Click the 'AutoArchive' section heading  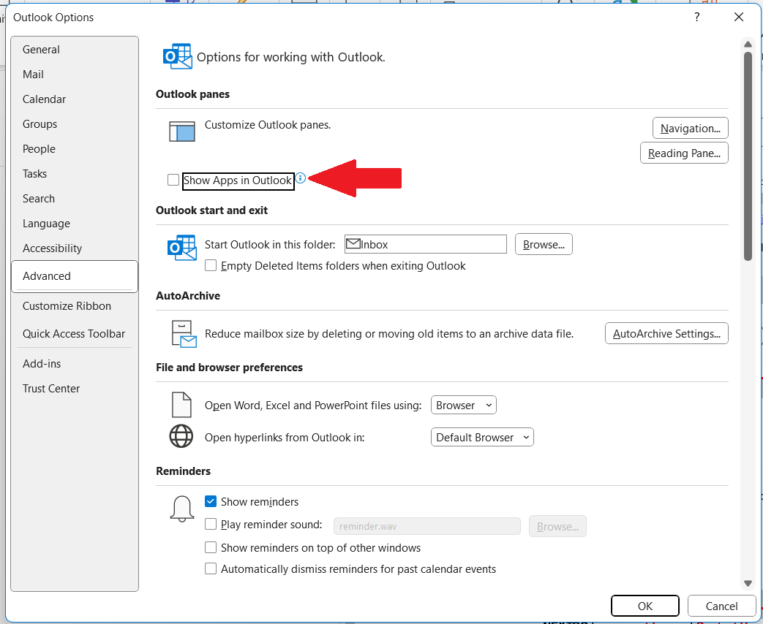coord(188,295)
